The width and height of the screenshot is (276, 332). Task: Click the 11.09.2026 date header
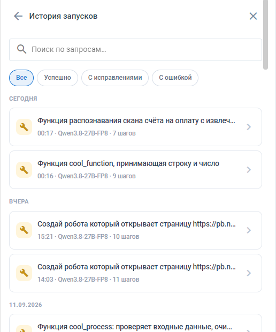coord(26,305)
